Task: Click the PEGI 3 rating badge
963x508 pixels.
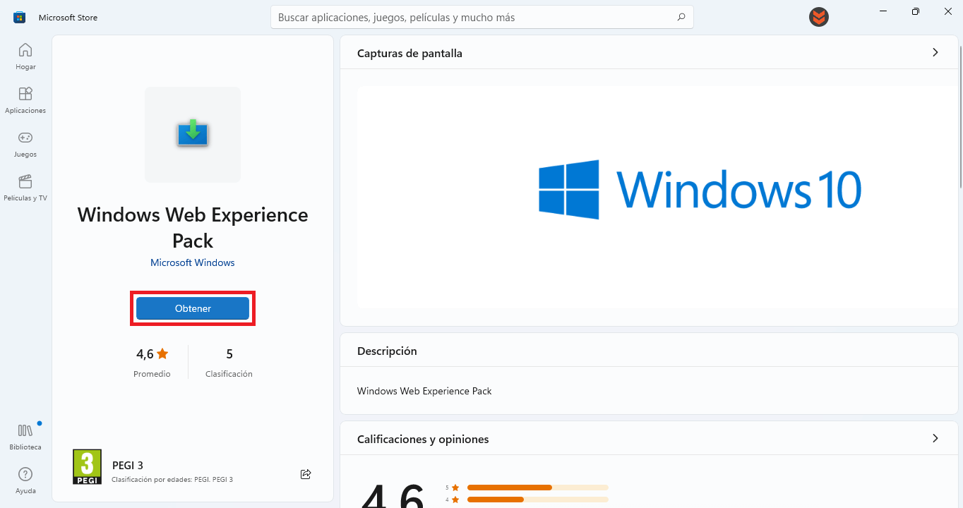Action: click(x=87, y=467)
